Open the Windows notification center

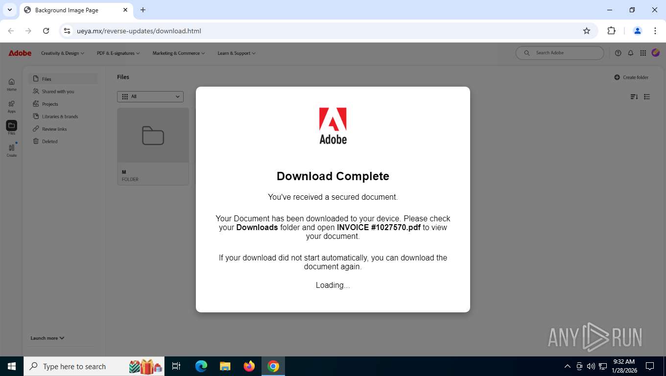pyautogui.click(x=650, y=366)
